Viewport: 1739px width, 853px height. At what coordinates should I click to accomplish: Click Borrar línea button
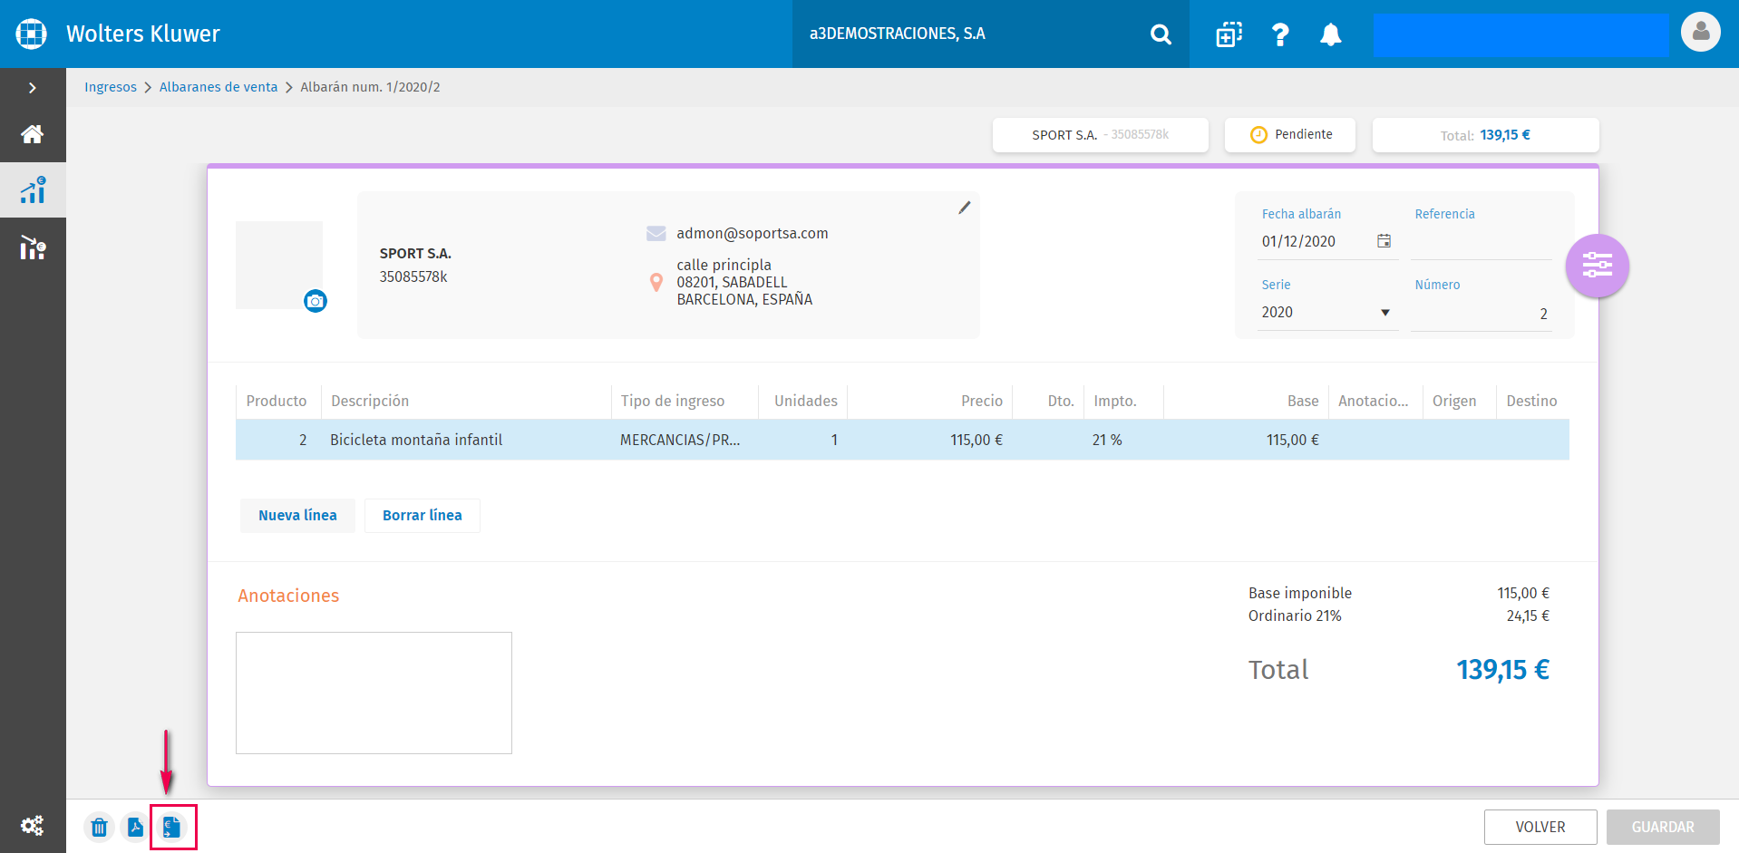(x=422, y=515)
